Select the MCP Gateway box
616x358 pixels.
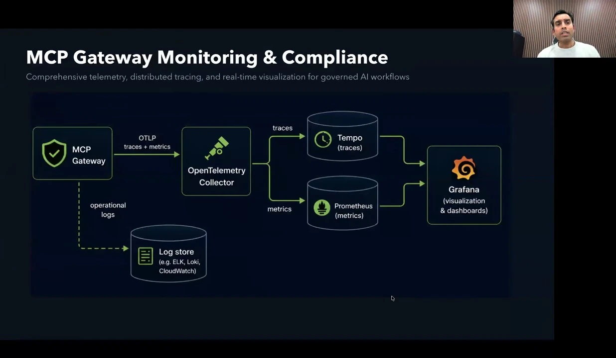point(73,153)
